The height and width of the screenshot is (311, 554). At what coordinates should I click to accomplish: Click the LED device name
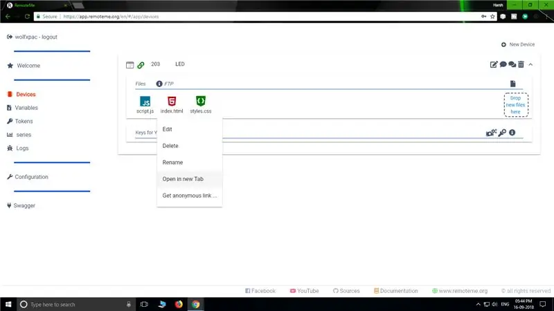pyautogui.click(x=180, y=64)
